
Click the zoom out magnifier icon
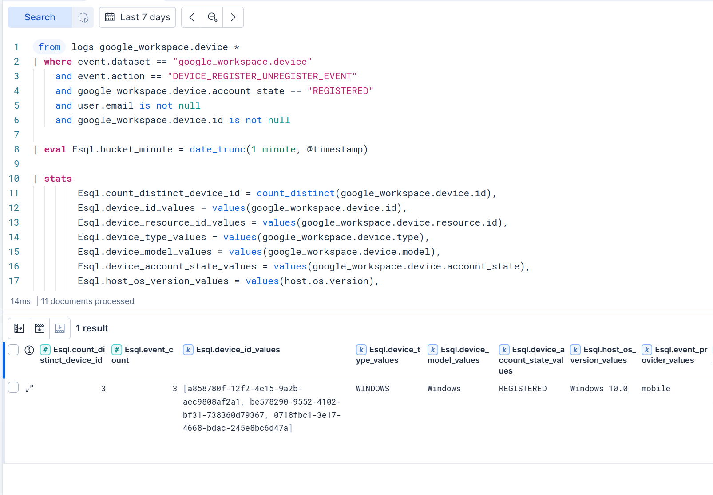tap(213, 17)
